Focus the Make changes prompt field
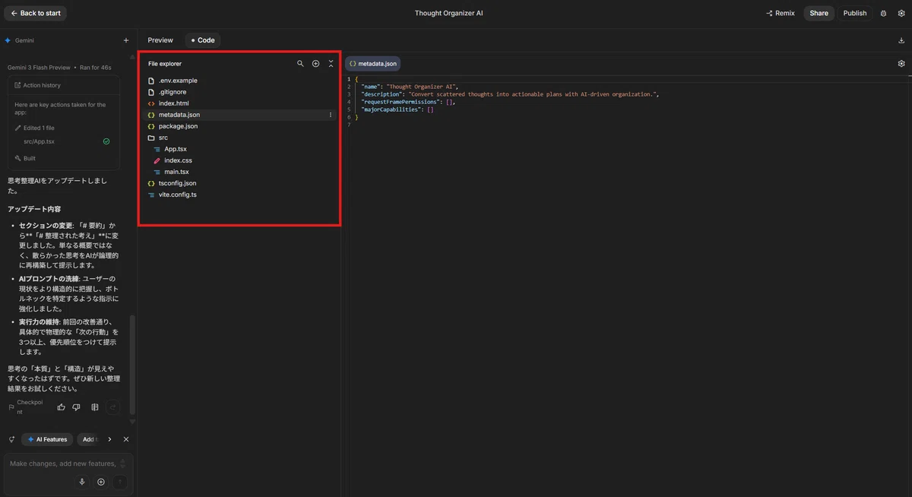This screenshot has width=912, height=497. tap(62, 464)
